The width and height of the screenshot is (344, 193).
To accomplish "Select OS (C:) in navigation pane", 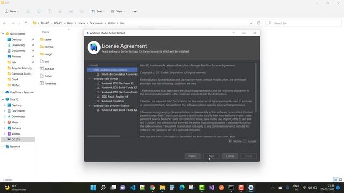I will coord(18,139).
